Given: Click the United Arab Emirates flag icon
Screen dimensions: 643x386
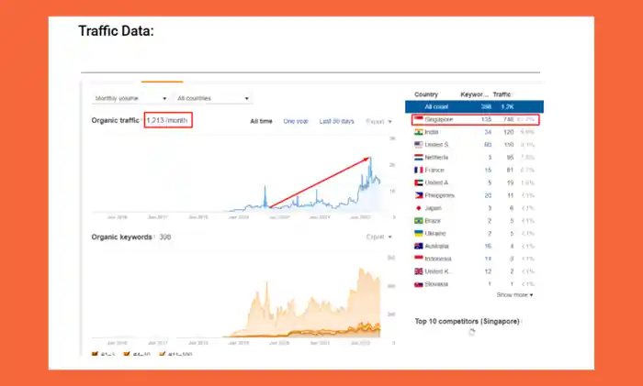Looking at the screenshot, I should [418, 182].
